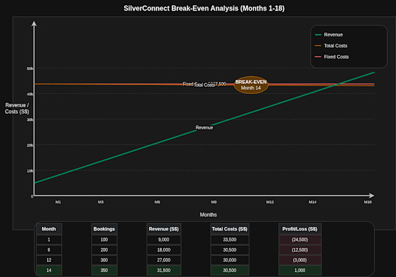Click the M6 x-axis label
The width and height of the screenshot is (396, 277).
click(x=157, y=202)
